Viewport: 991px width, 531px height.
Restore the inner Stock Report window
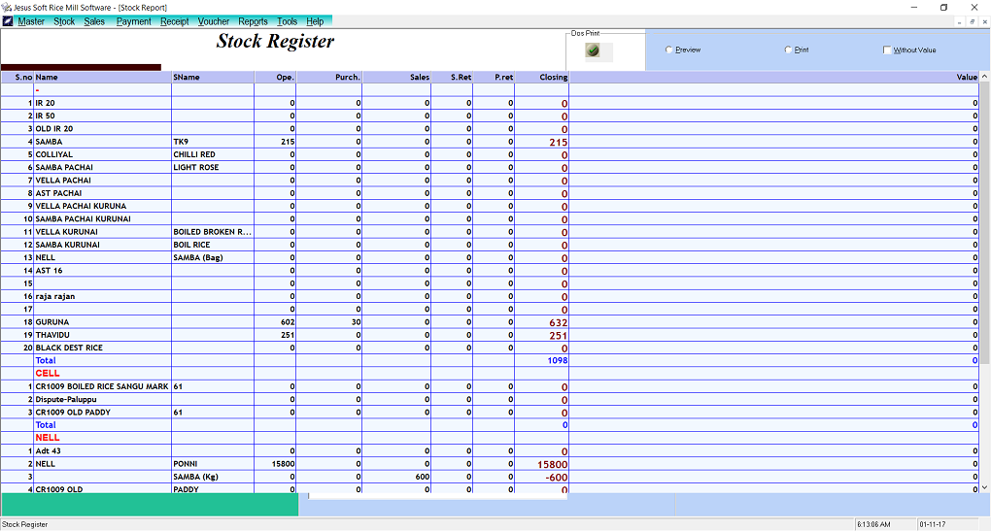[x=972, y=21]
